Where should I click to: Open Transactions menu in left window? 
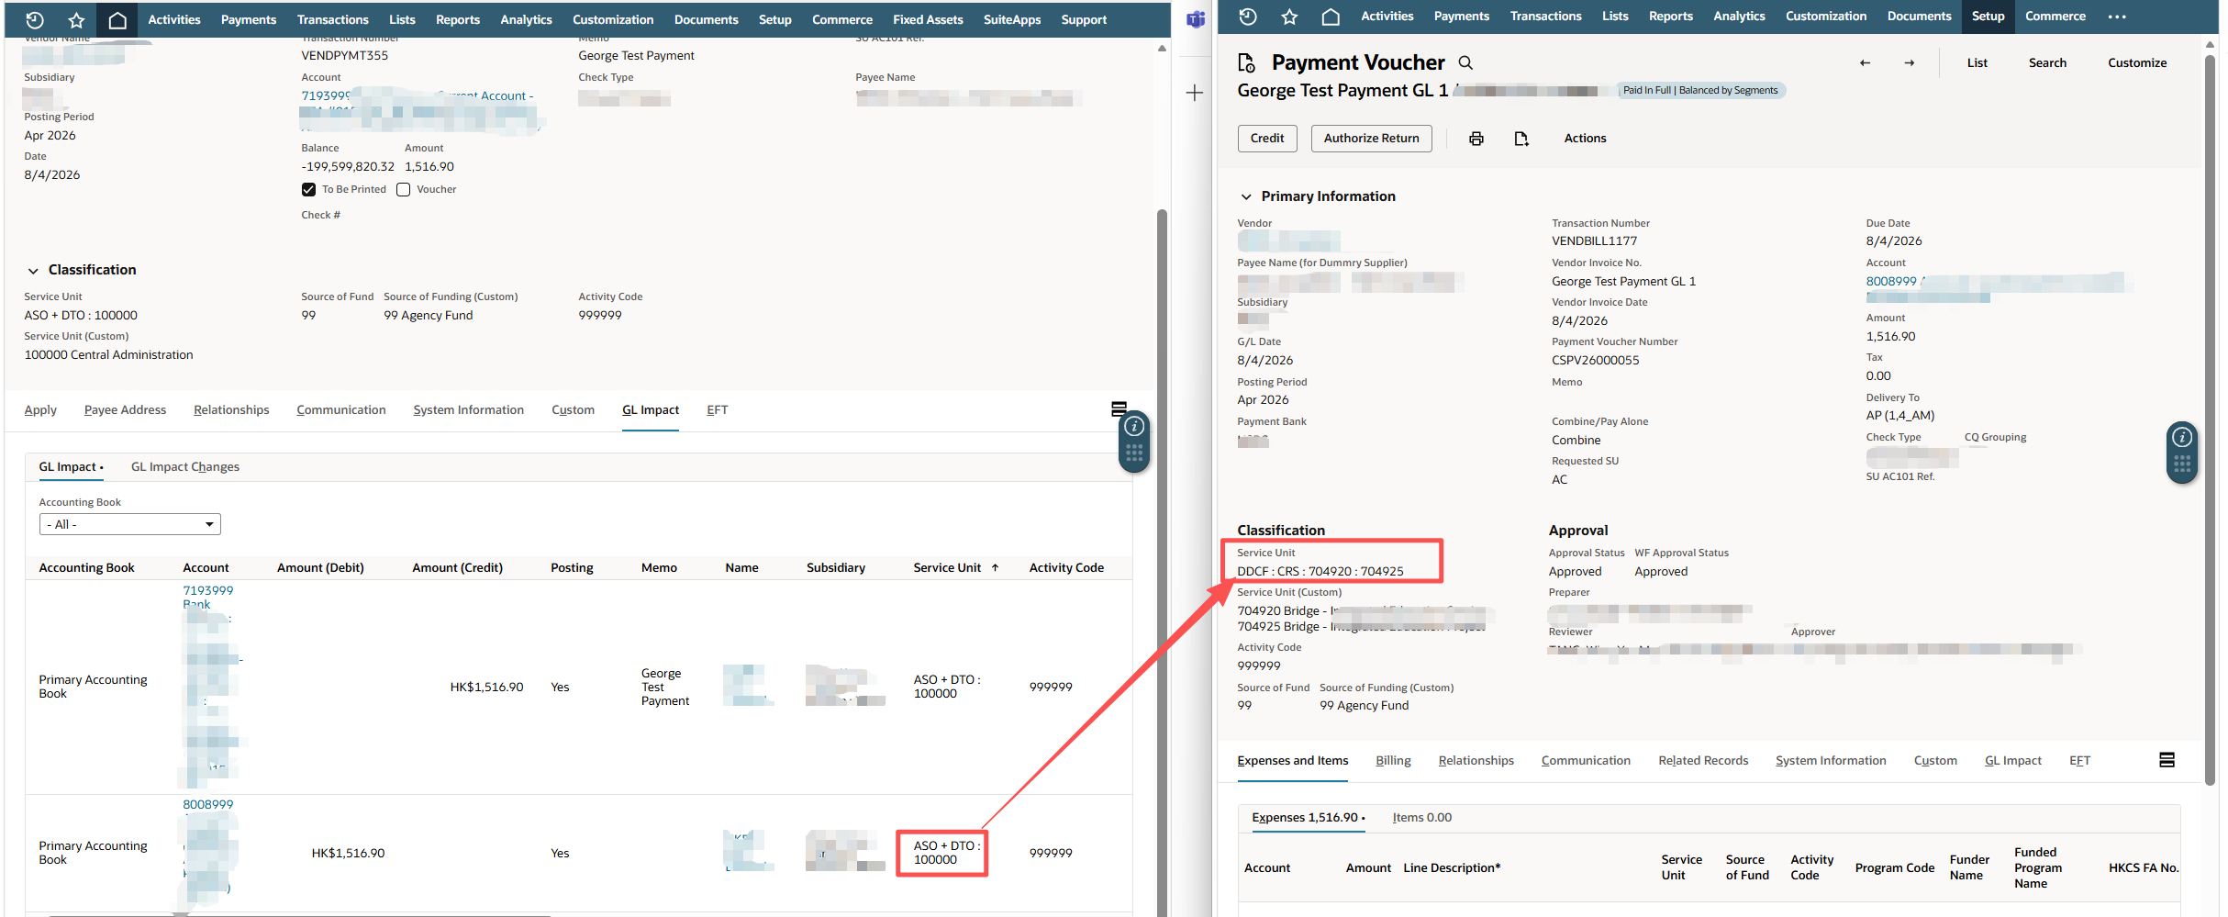[332, 19]
